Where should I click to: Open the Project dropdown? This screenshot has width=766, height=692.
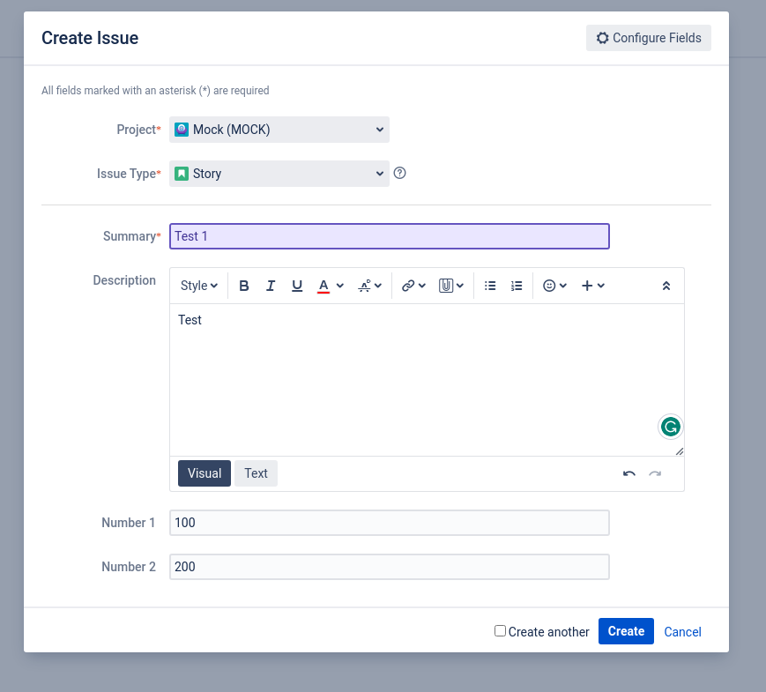(279, 130)
